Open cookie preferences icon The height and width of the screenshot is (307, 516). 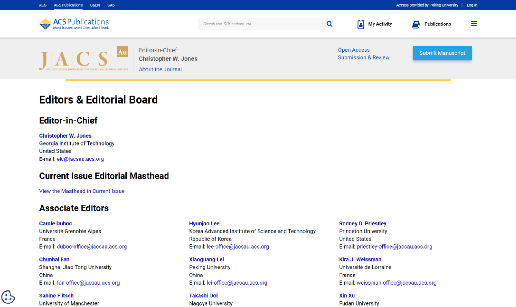[x=8, y=297]
